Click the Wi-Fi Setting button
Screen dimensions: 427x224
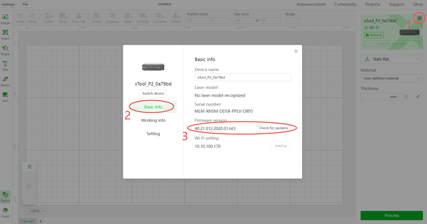[x=281, y=146]
